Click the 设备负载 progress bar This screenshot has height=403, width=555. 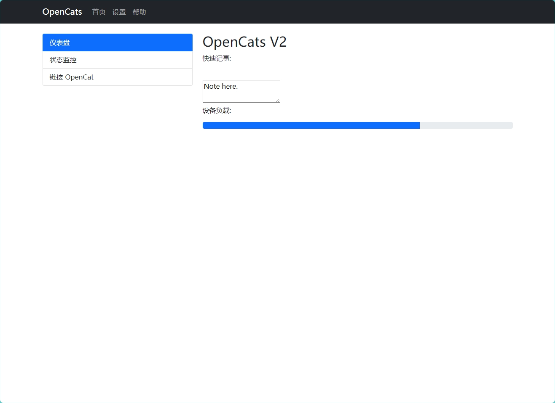(357, 125)
